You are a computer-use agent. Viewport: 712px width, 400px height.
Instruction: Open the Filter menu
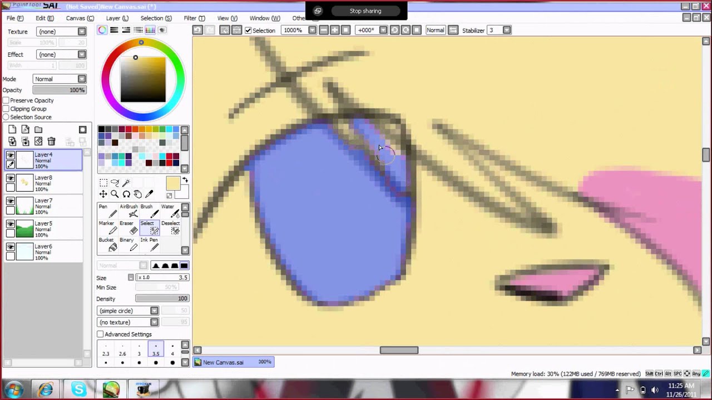coord(194,18)
